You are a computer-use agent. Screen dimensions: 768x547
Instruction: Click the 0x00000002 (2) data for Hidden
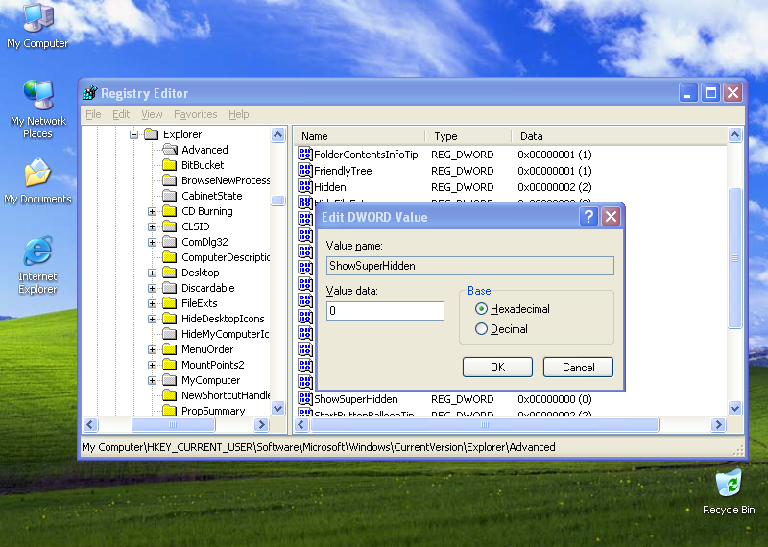[555, 186]
